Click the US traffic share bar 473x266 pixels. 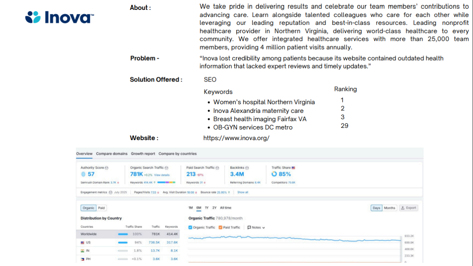point(123,243)
